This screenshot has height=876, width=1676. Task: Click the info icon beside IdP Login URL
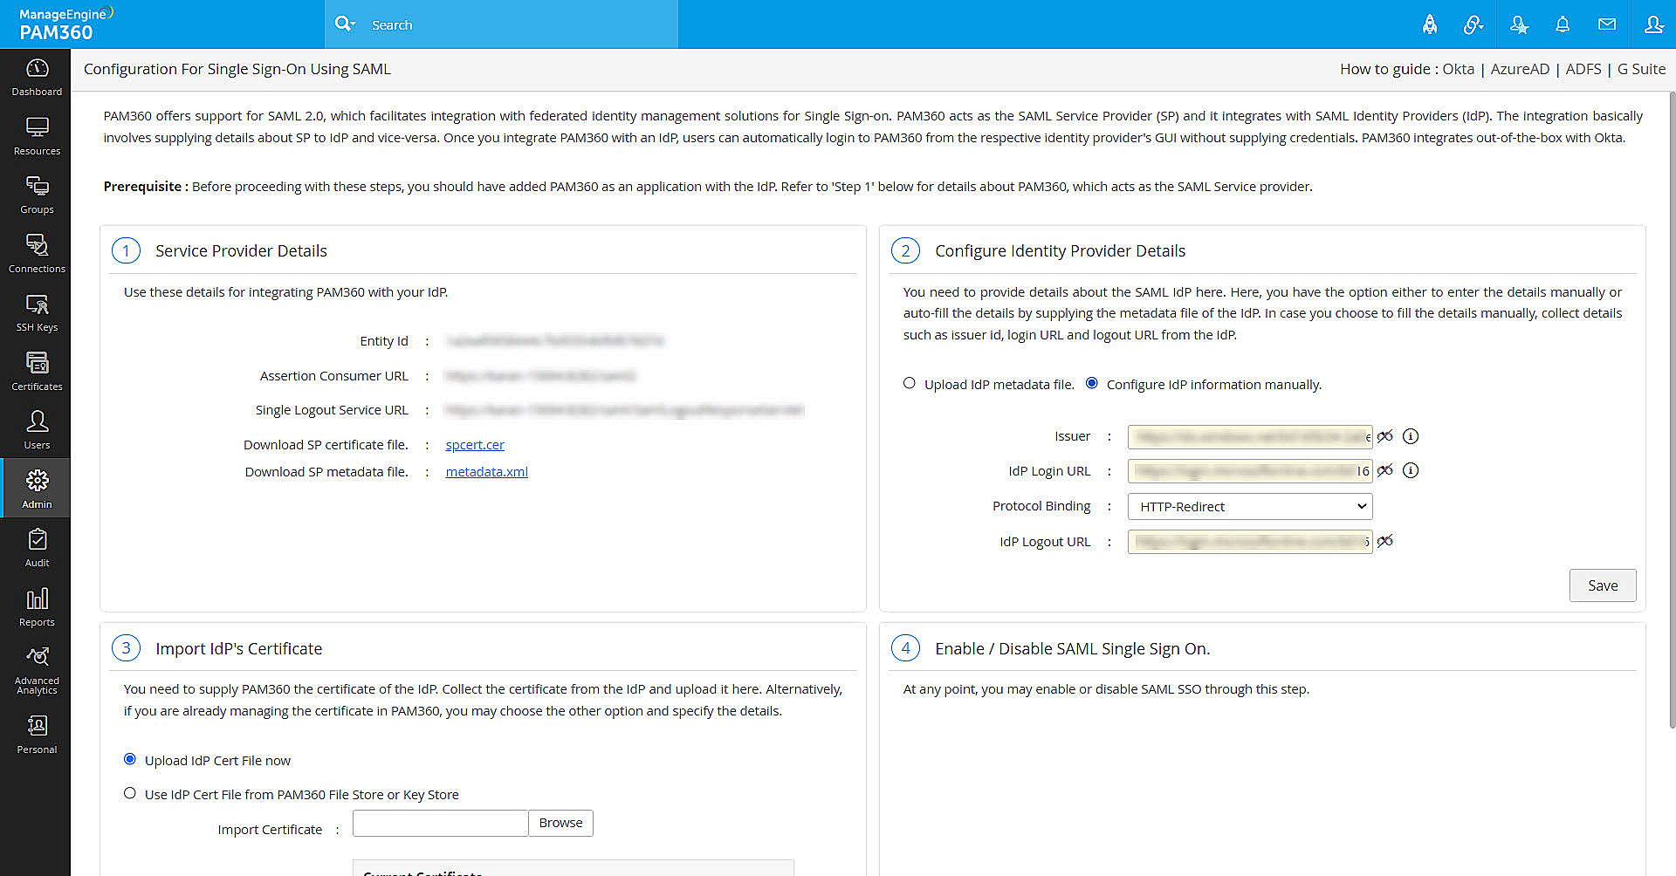(1411, 470)
